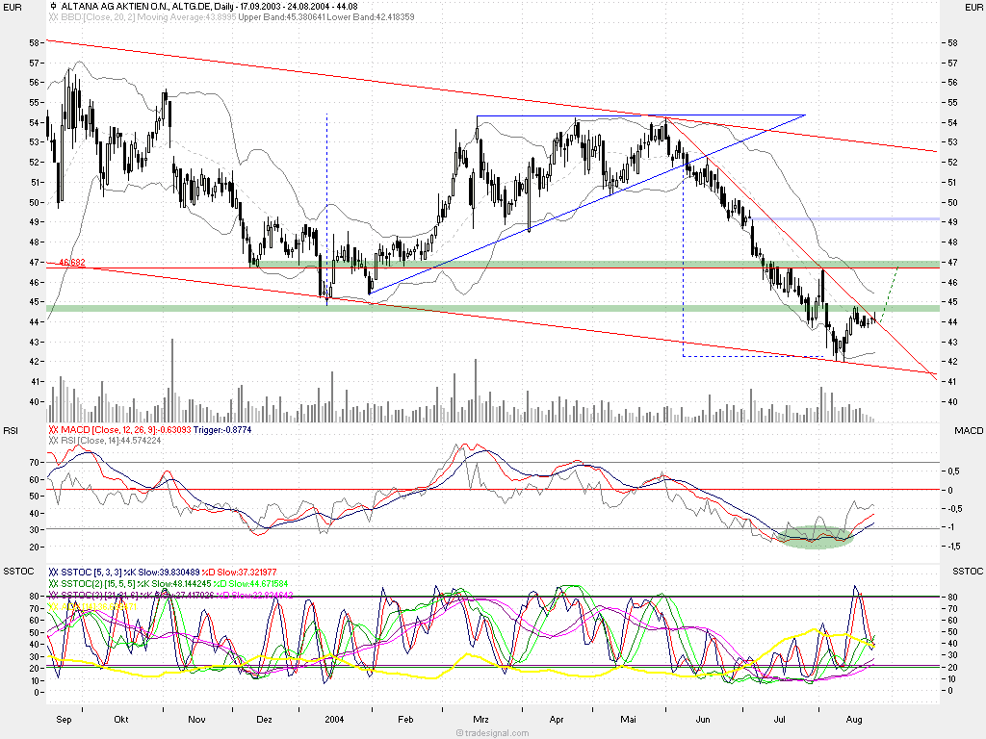Click the Nov label on time axis
Image resolution: width=986 pixels, height=739 pixels.
click(x=196, y=720)
